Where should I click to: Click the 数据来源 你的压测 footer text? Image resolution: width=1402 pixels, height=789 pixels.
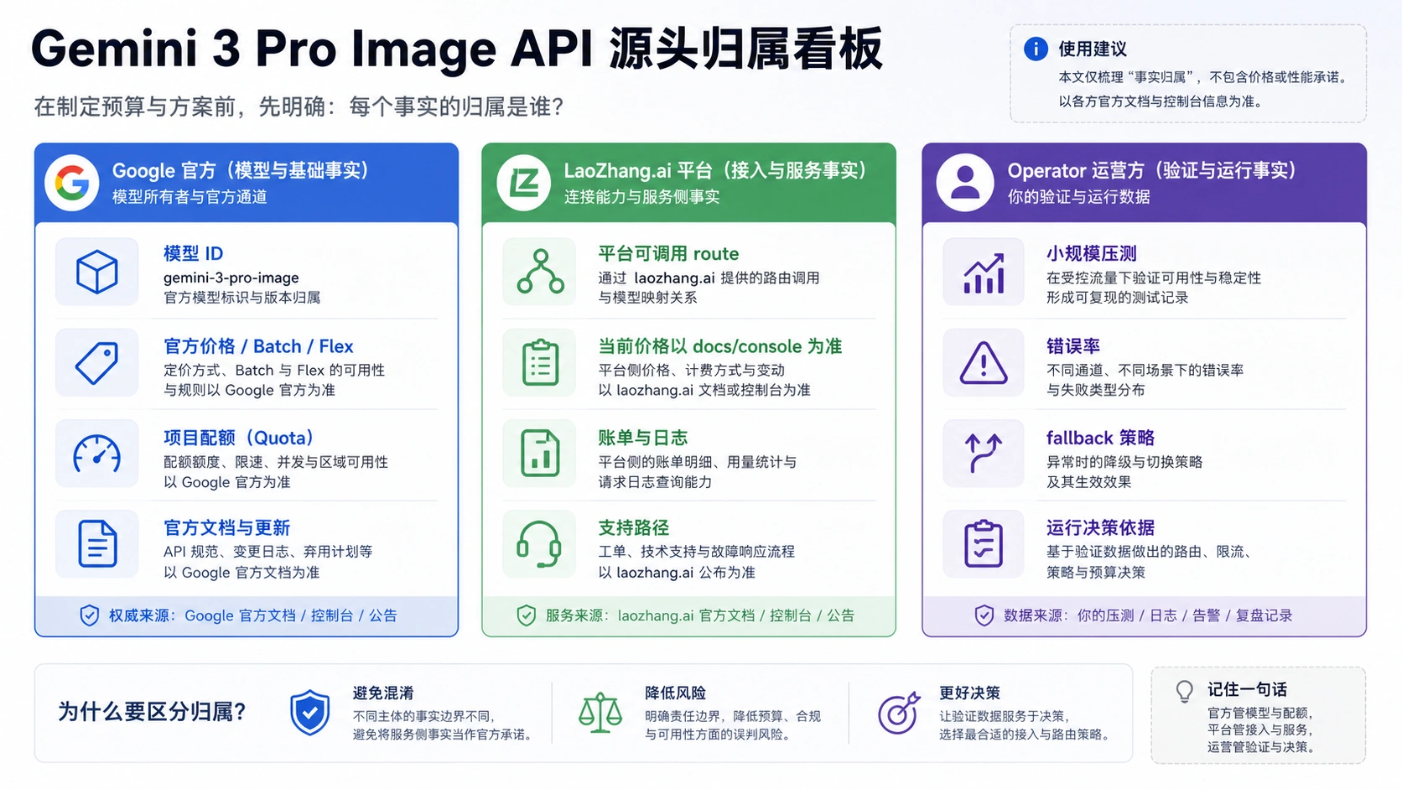pyautogui.click(x=1148, y=615)
